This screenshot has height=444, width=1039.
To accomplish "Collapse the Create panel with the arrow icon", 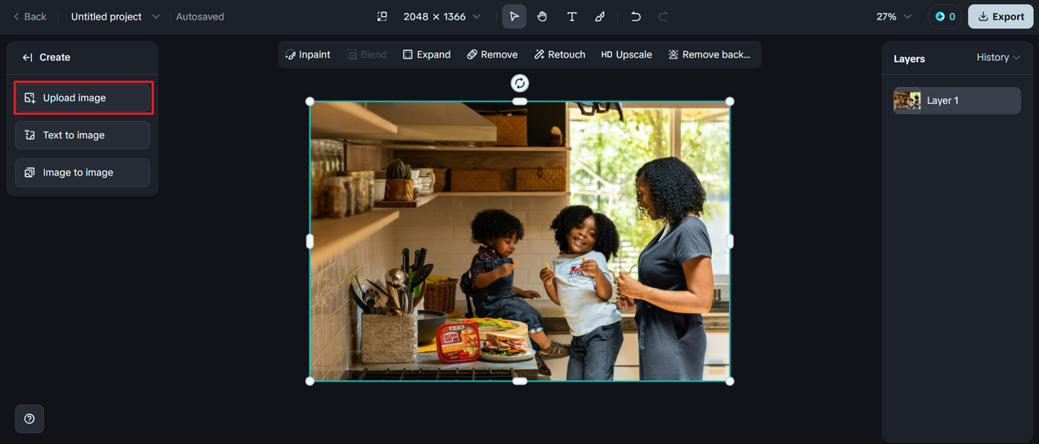I will pos(28,58).
